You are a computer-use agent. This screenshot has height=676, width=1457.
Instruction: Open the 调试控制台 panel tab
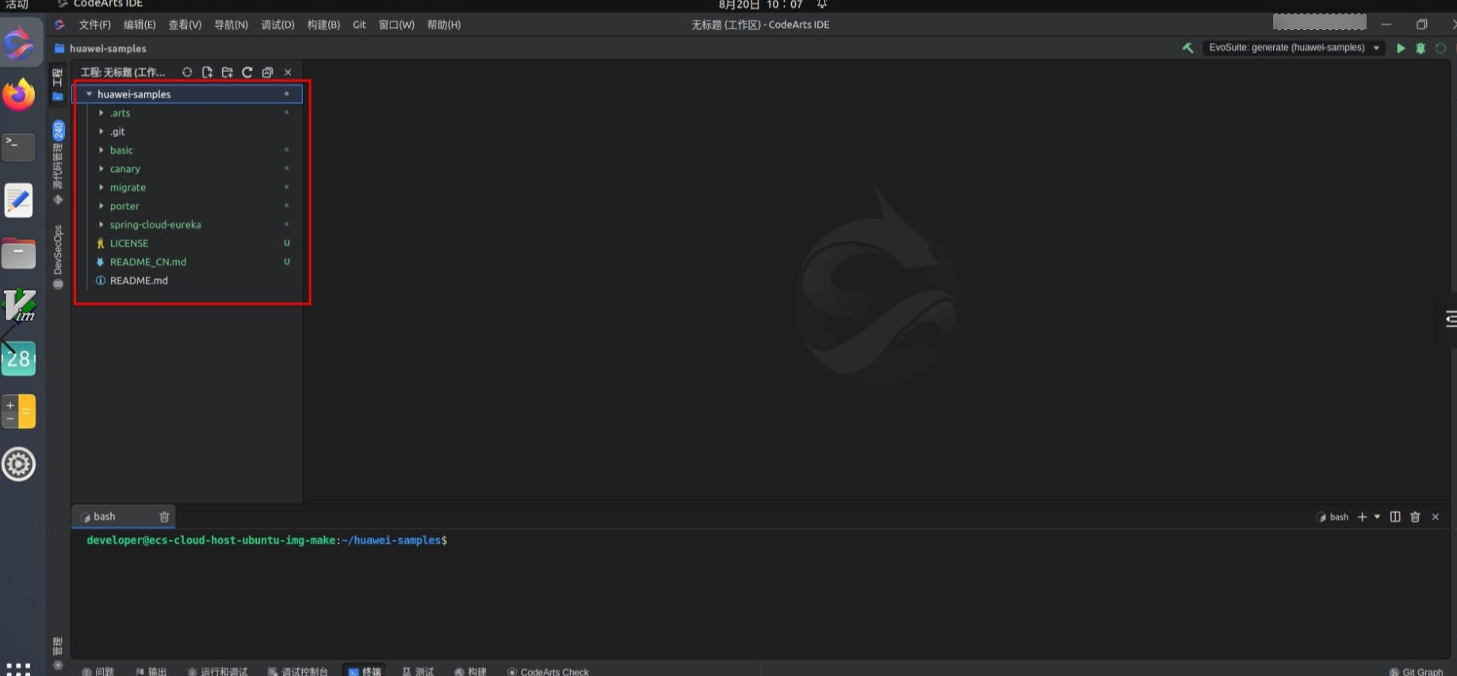[x=297, y=671]
